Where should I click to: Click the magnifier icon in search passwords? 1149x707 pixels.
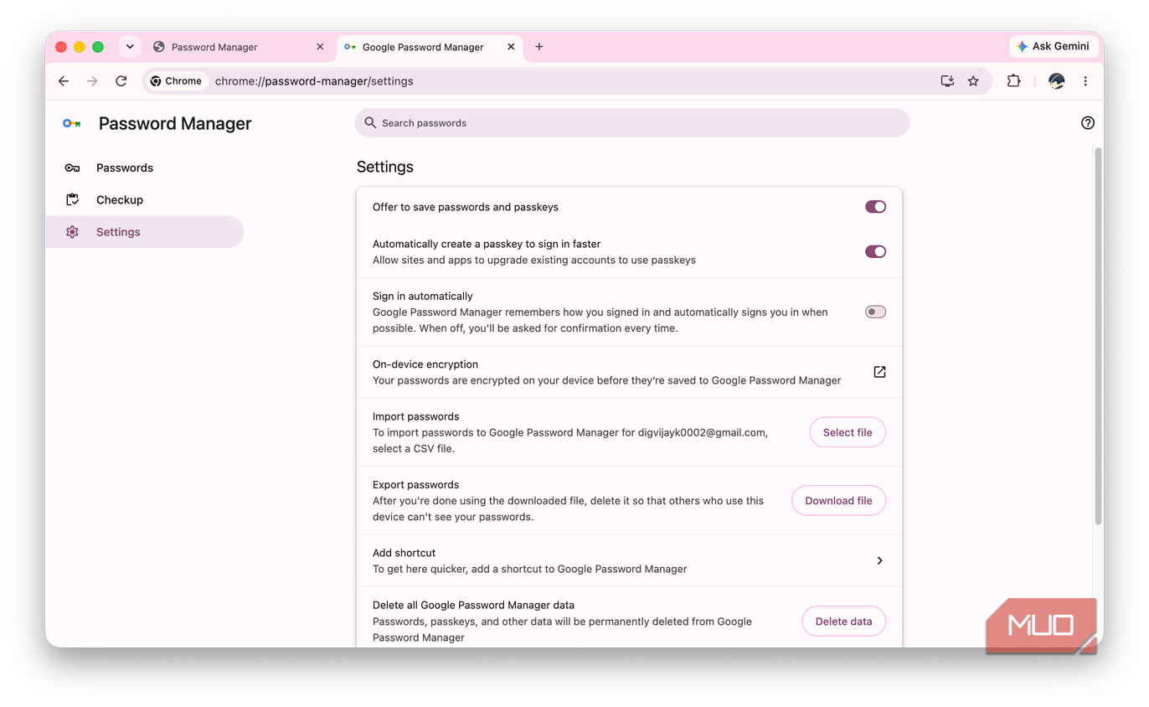pyautogui.click(x=370, y=123)
